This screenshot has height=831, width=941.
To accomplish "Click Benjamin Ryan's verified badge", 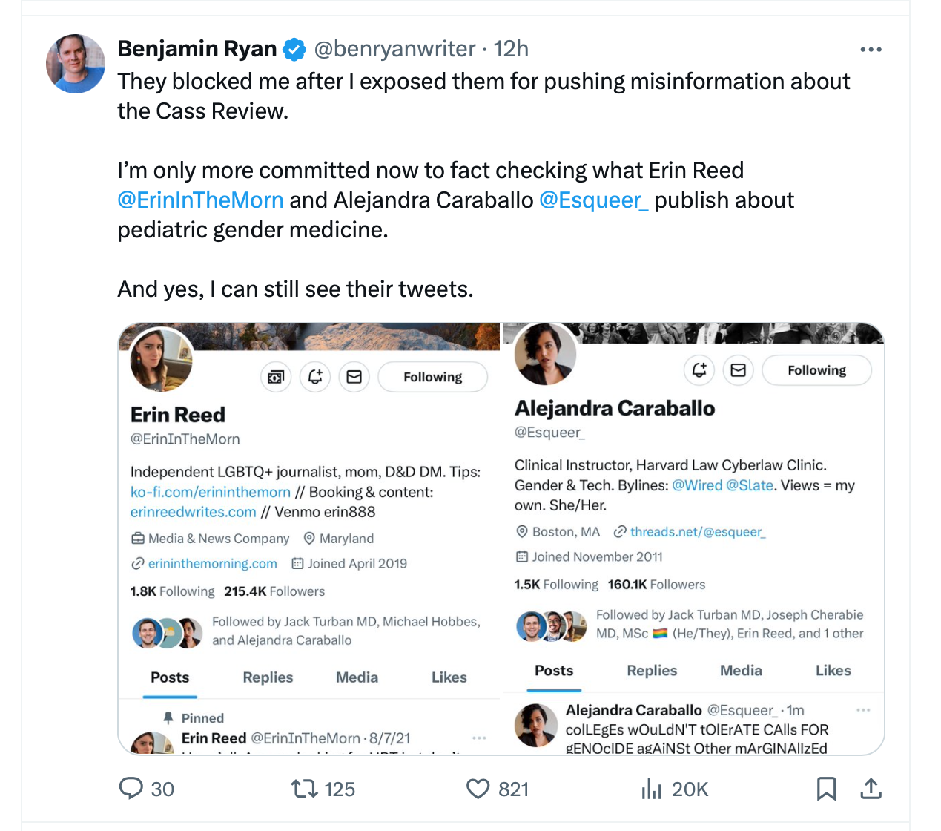I will (294, 50).
